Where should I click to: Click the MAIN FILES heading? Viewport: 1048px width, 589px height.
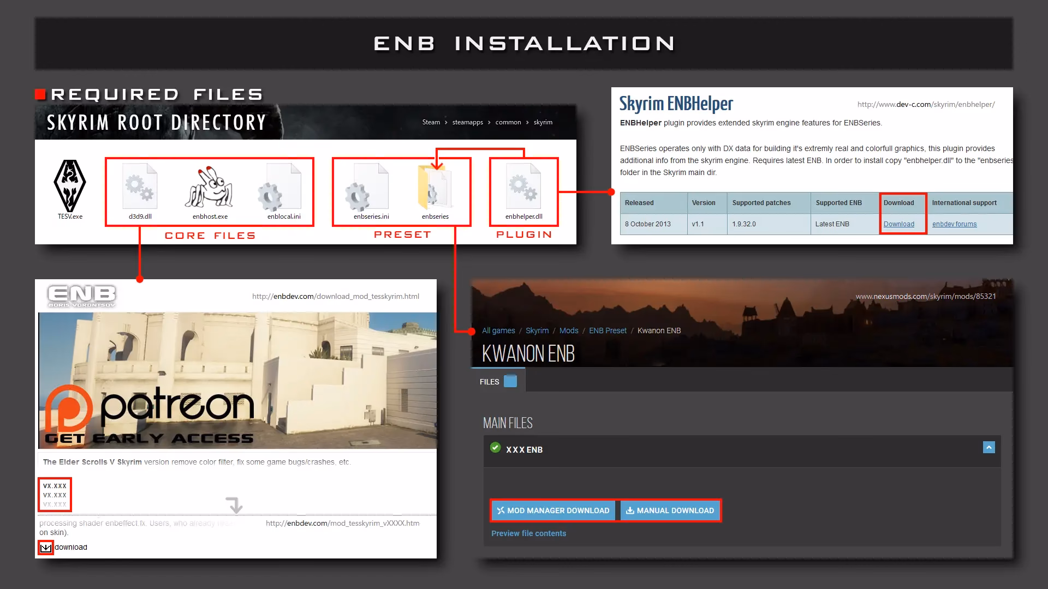pyautogui.click(x=508, y=423)
